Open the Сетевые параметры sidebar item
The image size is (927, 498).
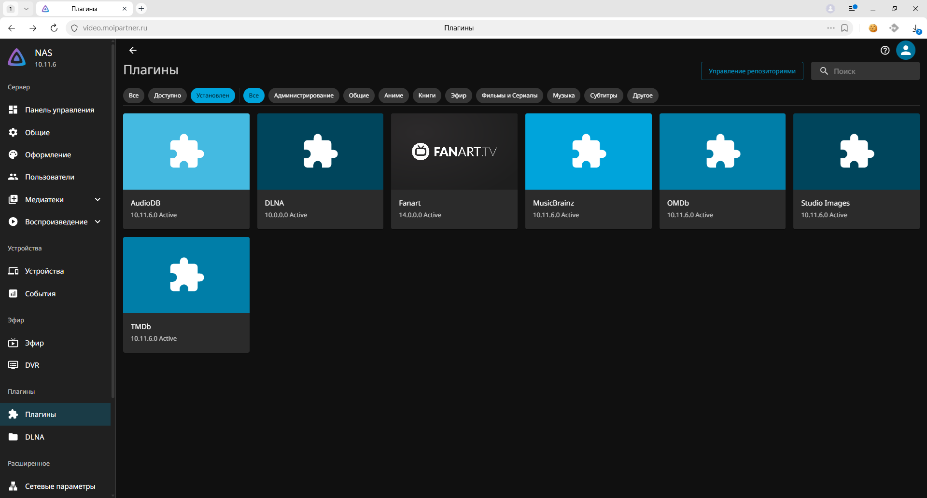coord(60,486)
